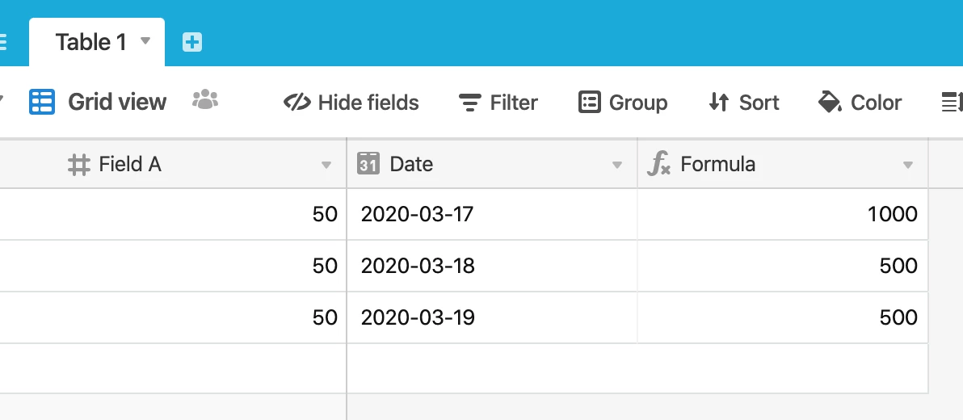This screenshot has width=963, height=420.
Task: Open the Group records option
Action: [623, 102]
